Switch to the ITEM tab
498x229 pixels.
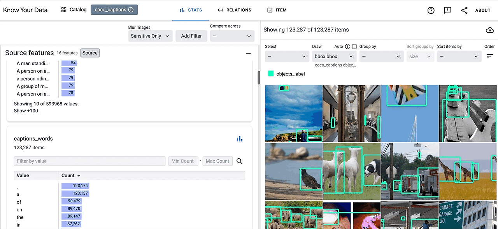coord(277,10)
